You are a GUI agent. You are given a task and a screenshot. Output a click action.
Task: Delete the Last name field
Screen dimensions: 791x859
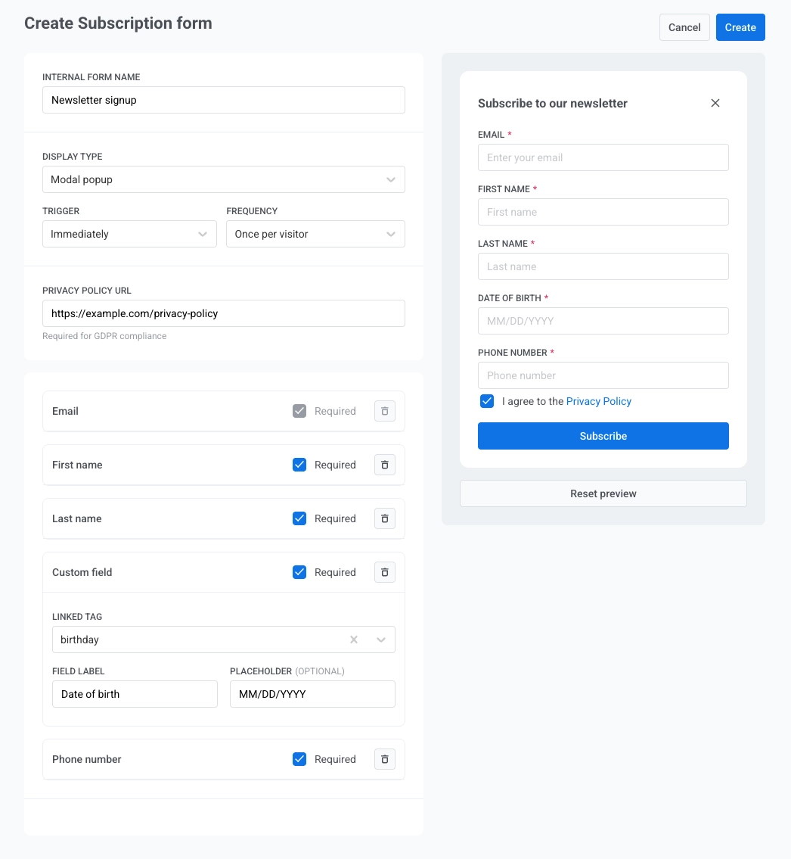384,518
